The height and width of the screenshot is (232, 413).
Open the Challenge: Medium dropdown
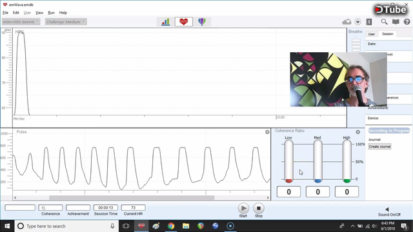click(x=66, y=22)
